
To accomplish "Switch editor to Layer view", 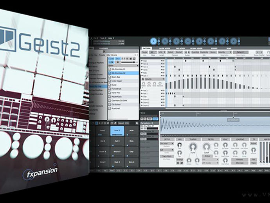I will click(x=155, y=119).
